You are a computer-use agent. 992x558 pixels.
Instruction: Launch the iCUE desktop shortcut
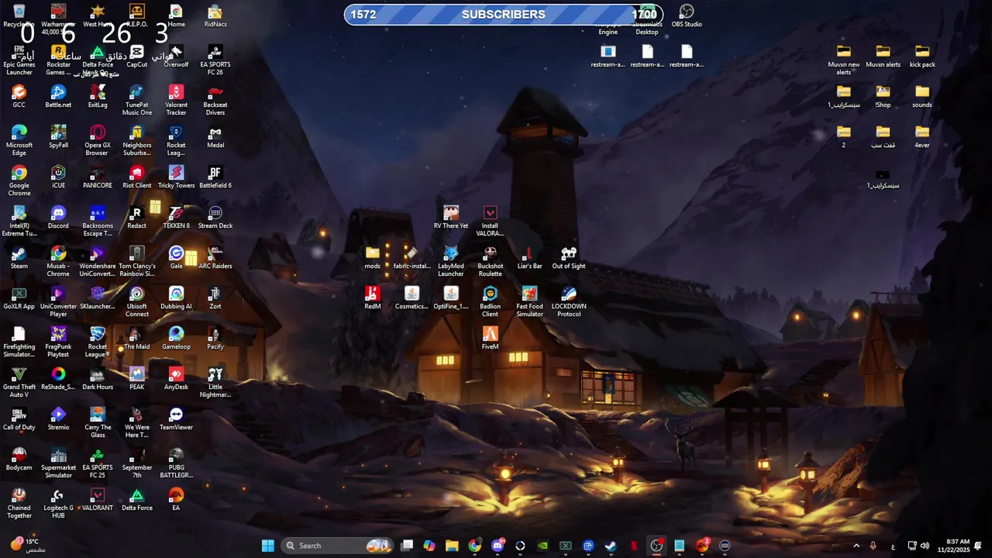point(58,177)
